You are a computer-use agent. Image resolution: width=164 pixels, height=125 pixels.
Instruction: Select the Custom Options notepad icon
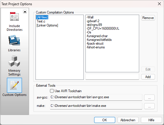click(x=14, y=85)
